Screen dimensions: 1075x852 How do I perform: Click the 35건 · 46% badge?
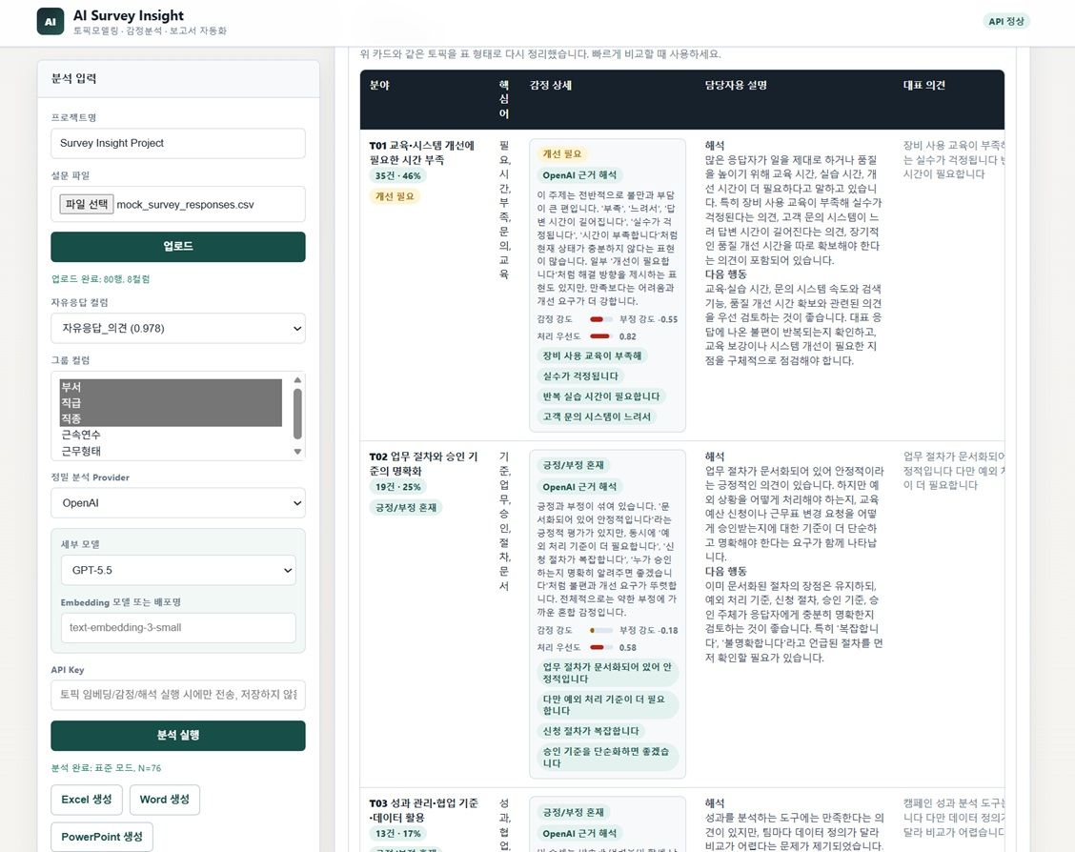click(397, 175)
